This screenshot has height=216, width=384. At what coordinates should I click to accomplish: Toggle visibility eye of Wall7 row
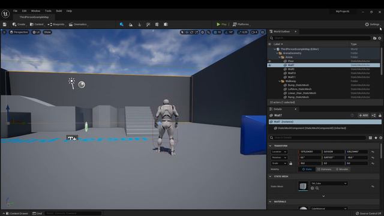click(x=269, y=65)
